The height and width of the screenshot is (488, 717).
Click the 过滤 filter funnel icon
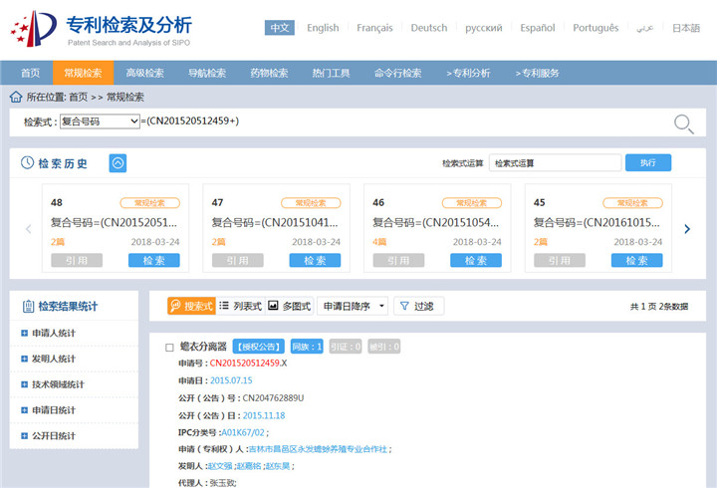(x=404, y=306)
